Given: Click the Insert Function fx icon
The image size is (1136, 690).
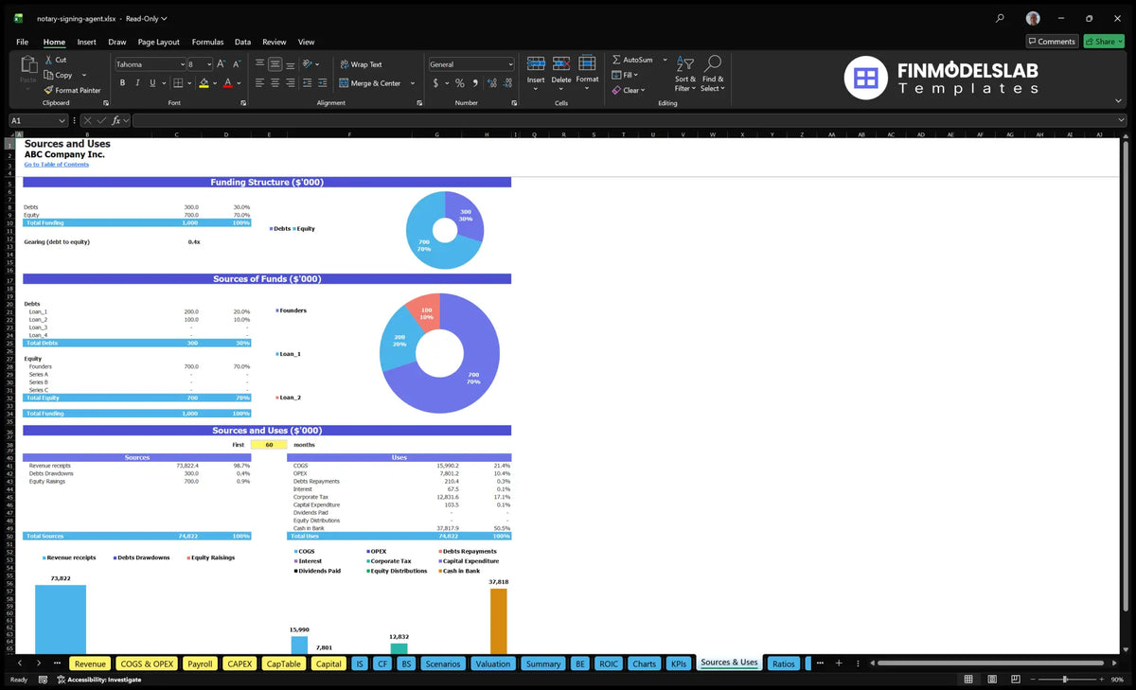Looking at the screenshot, I should click(x=116, y=120).
